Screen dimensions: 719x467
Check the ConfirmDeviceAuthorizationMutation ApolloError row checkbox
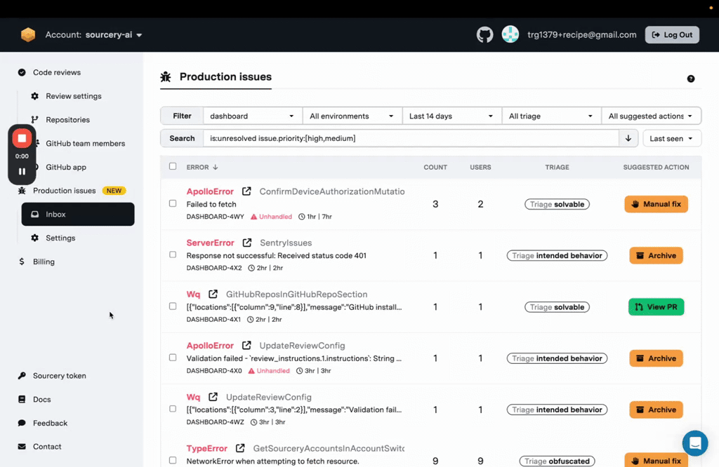(173, 204)
